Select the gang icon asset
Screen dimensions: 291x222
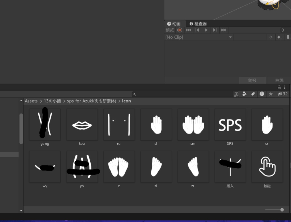(x=45, y=124)
